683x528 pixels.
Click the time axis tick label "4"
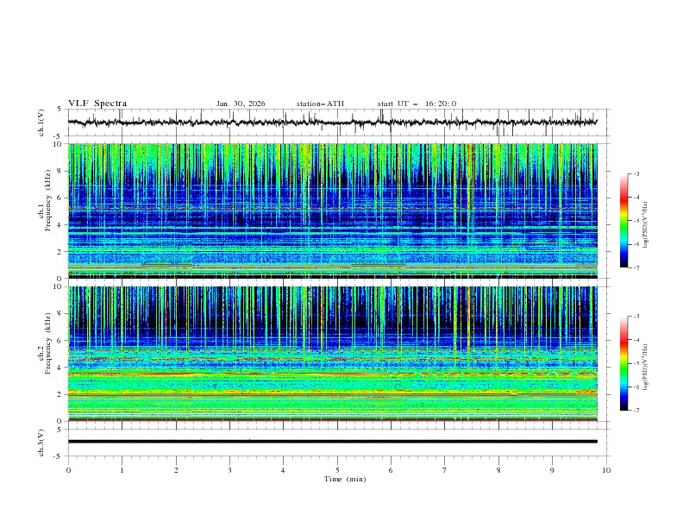(x=283, y=470)
